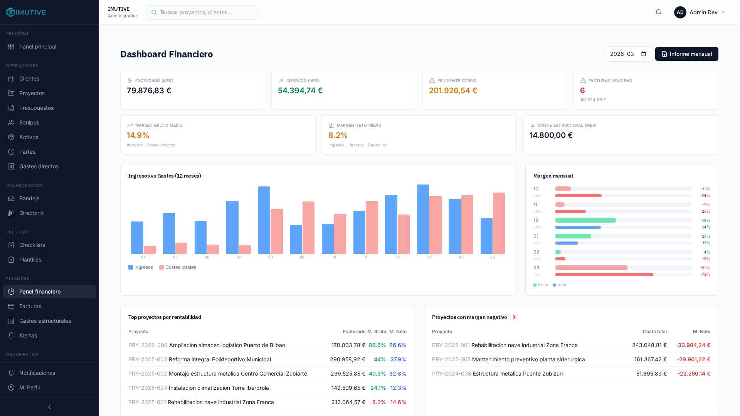Image resolution: width=740 pixels, height=416 pixels.
Task: Go to Proyectos in sidebar
Action: (x=32, y=93)
